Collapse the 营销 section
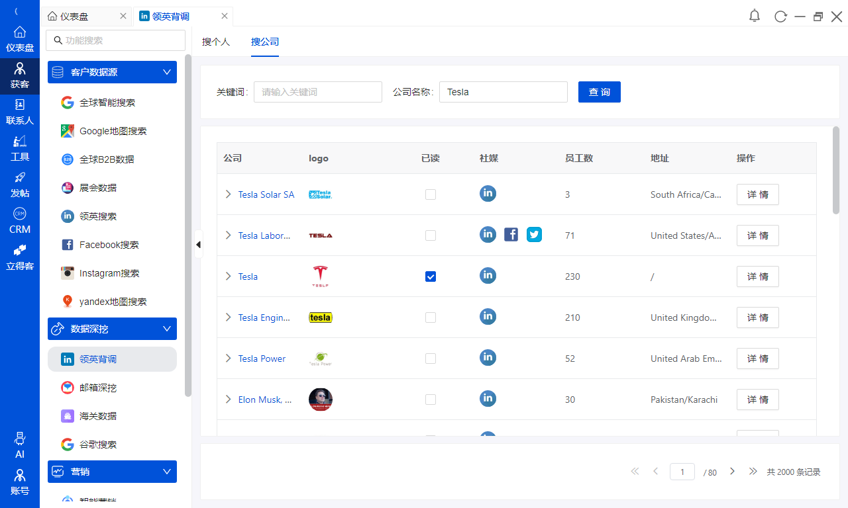Image resolution: width=848 pixels, height=508 pixels. [166, 472]
